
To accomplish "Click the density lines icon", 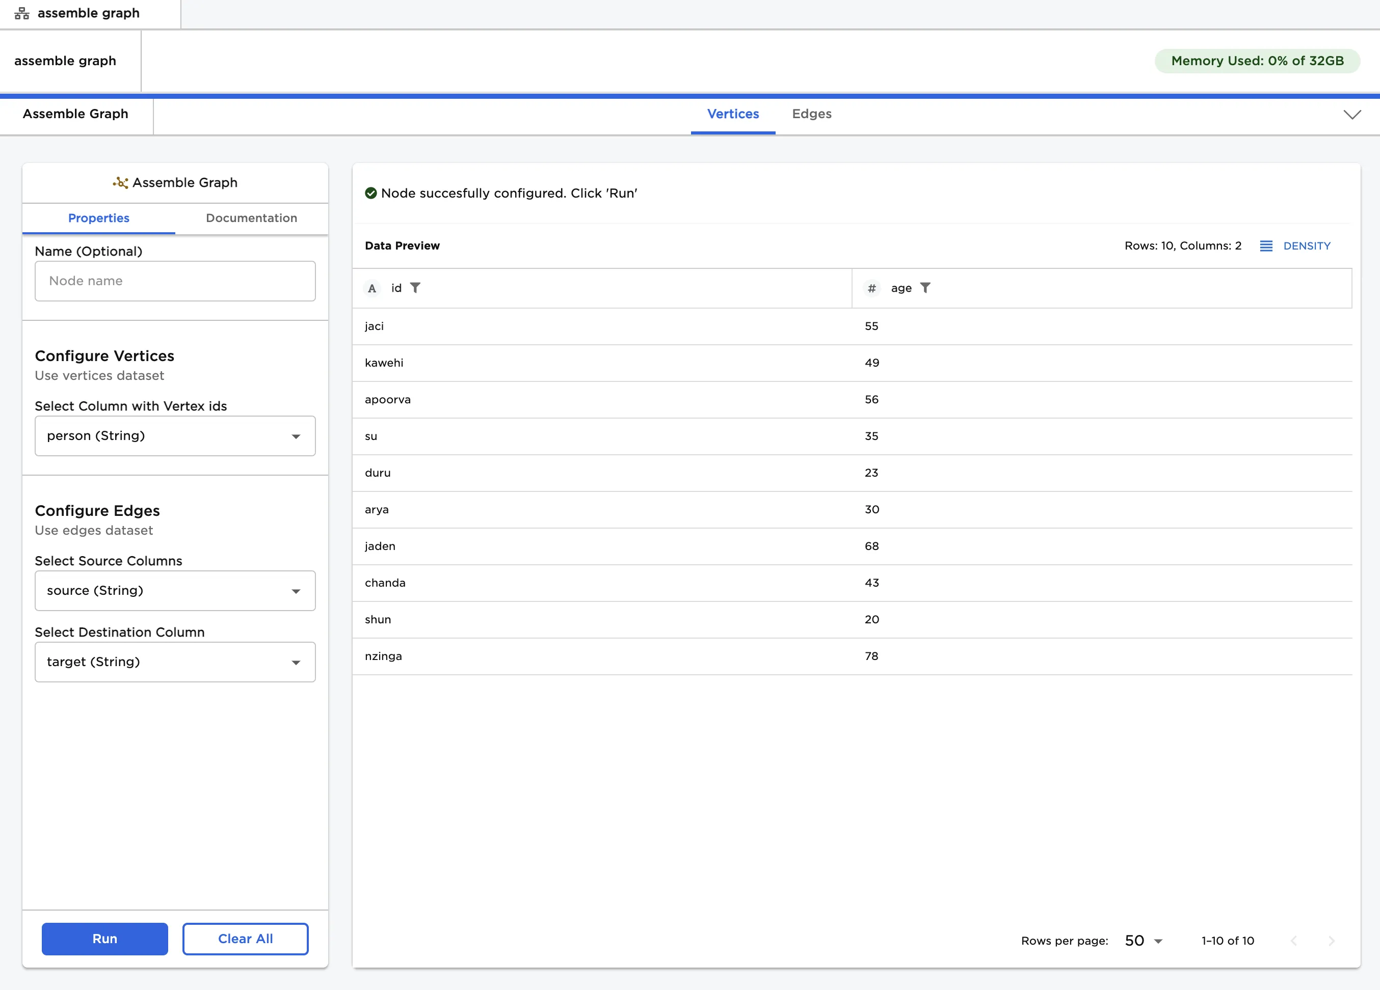I will 1266,245.
